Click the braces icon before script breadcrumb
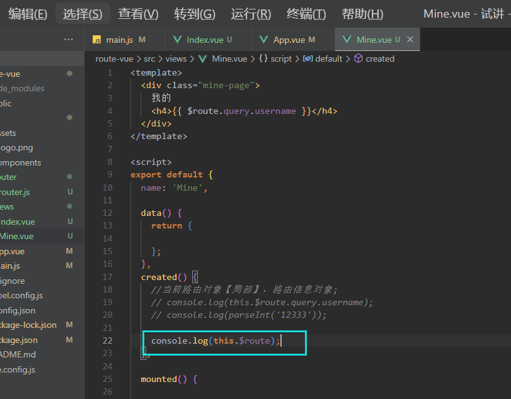This screenshot has width=511, height=399. (263, 59)
